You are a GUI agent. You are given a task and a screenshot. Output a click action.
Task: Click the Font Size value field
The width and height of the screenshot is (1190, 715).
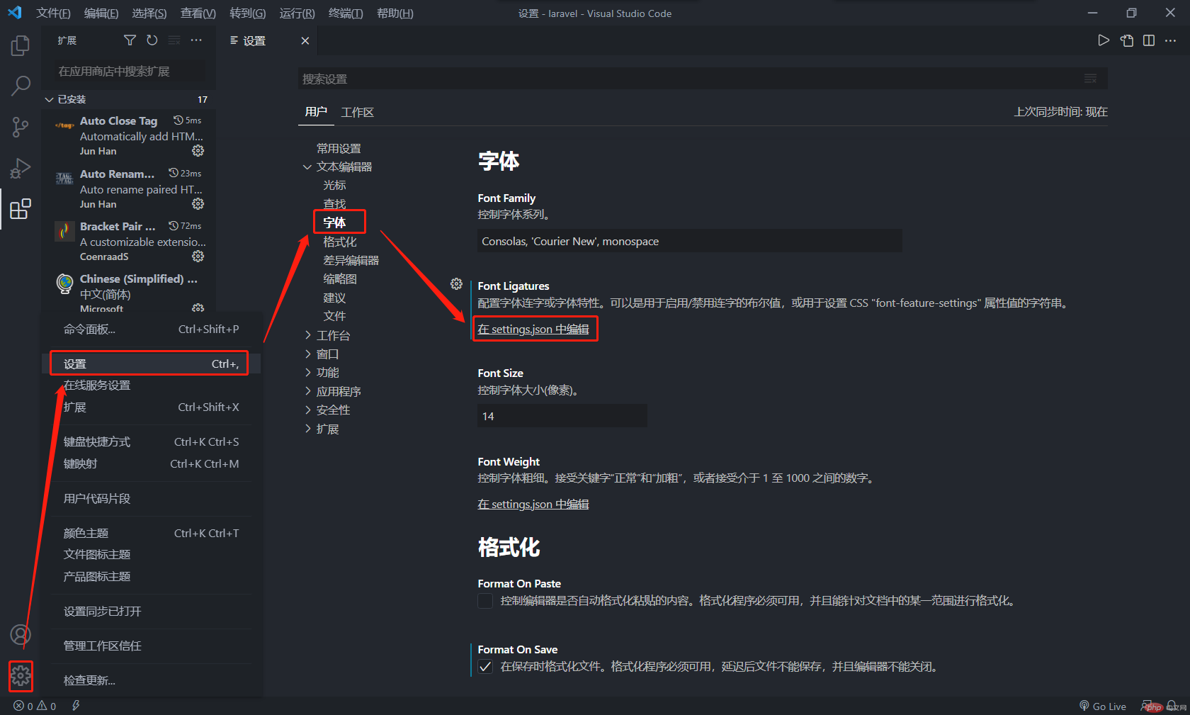pyautogui.click(x=562, y=416)
